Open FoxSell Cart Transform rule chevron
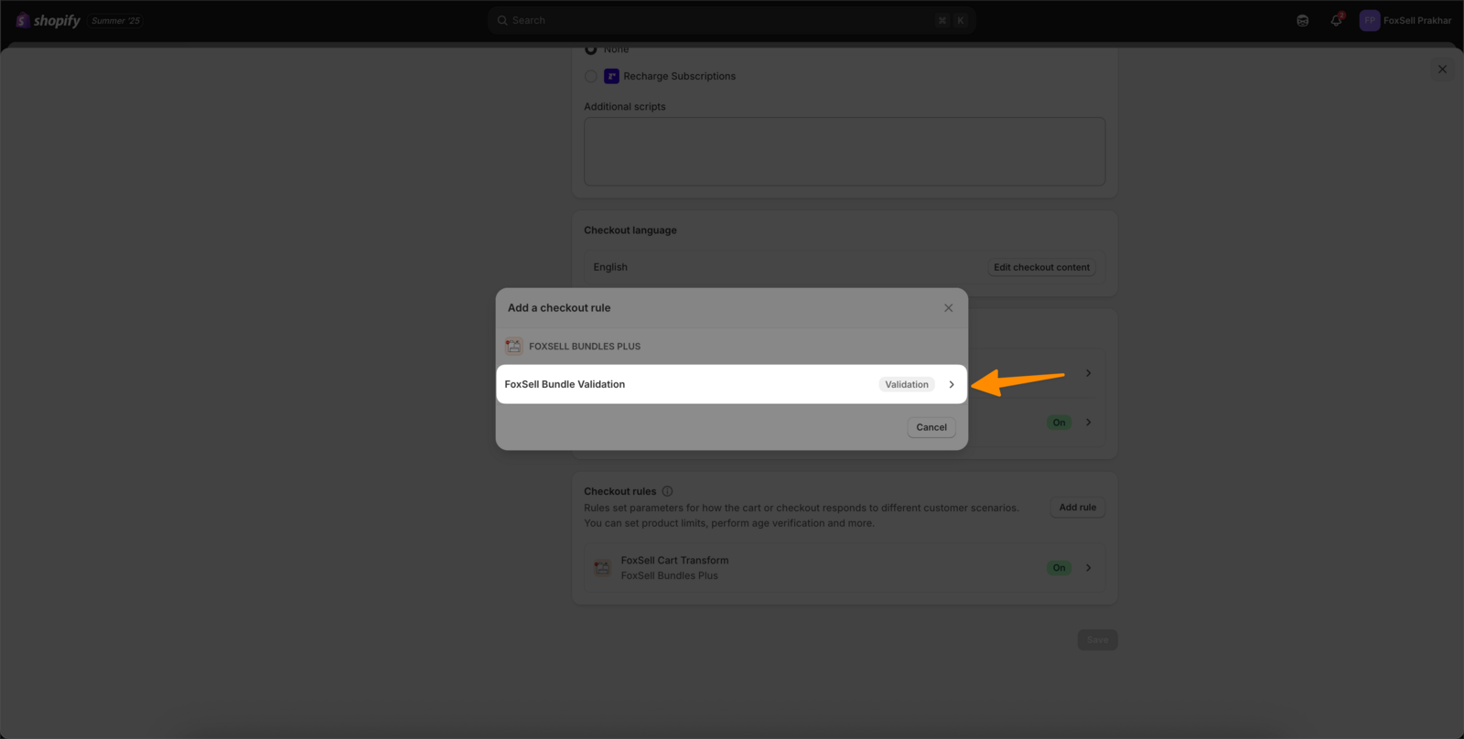The height and width of the screenshot is (739, 1464). (1088, 568)
